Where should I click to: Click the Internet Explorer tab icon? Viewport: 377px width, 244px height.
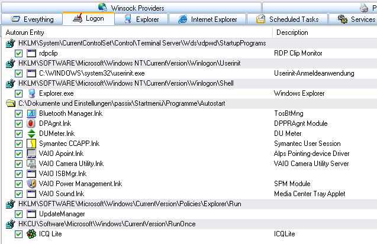coord(183,19)
